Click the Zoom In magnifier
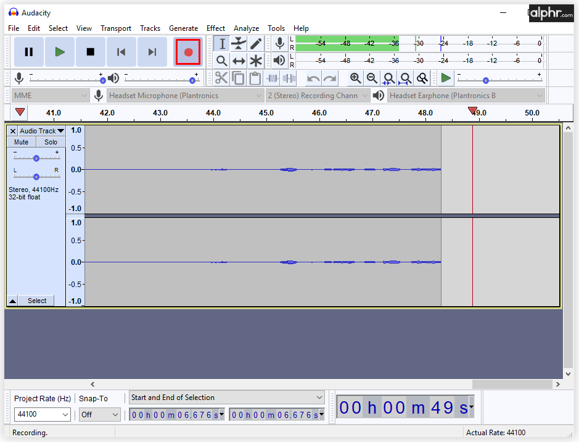This screenshot has height=442, width=579. pos(355,78)
